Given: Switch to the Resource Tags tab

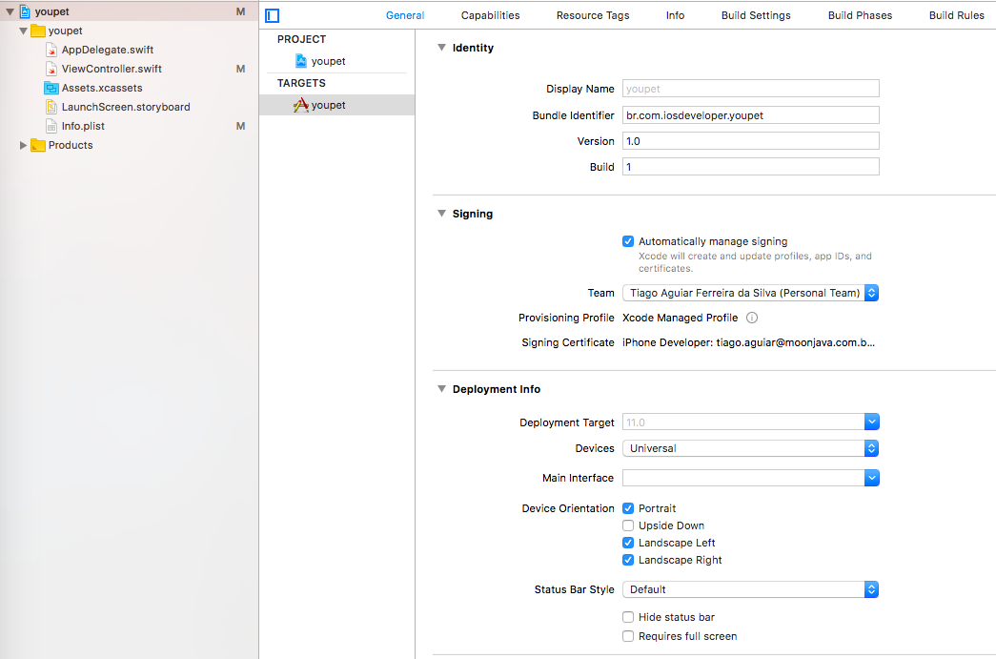Looking at the screenshot, I should coord(593,15).
